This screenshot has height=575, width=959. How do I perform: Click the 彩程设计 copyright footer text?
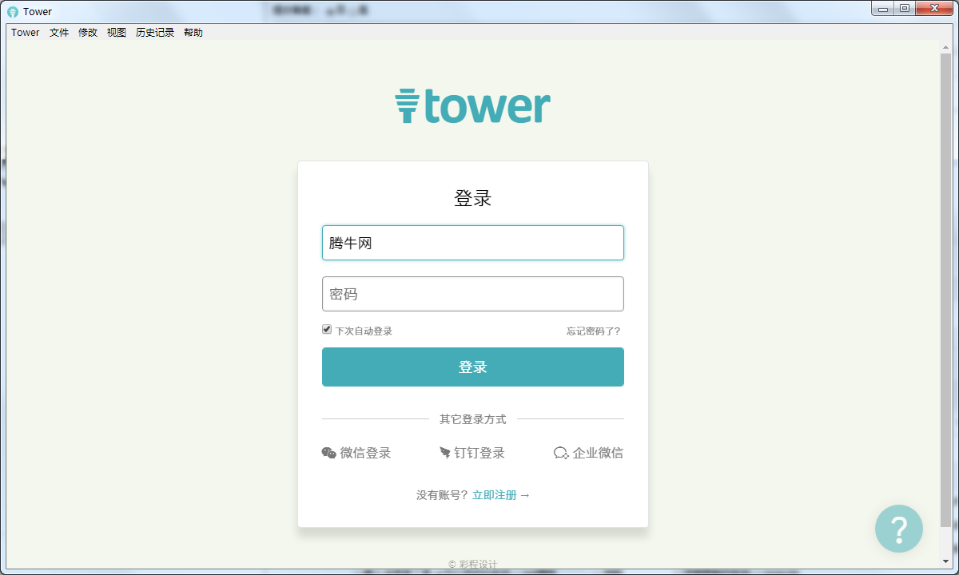click(x=473, y=564)
